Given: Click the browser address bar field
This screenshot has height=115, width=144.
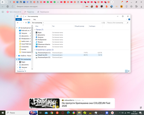Looking at the screenshot, I should point(49,7).
